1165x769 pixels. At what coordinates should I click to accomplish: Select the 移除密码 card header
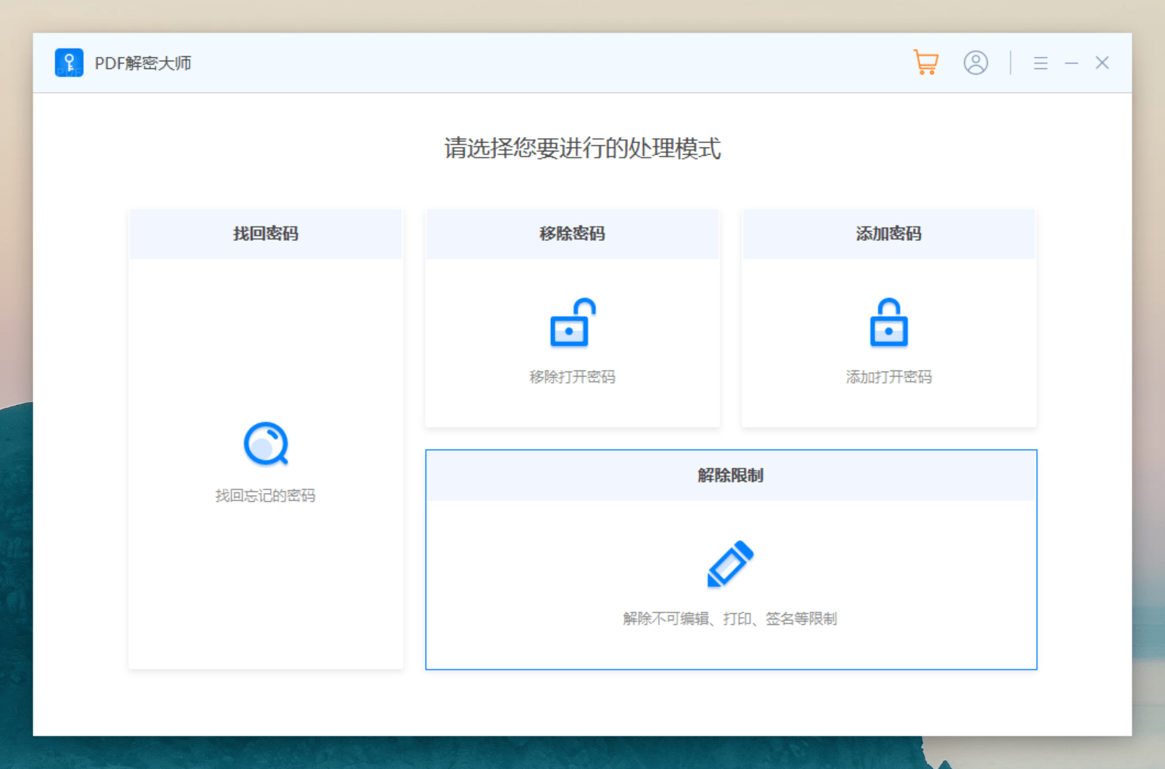pyautogui.click(x=572, y=234)
